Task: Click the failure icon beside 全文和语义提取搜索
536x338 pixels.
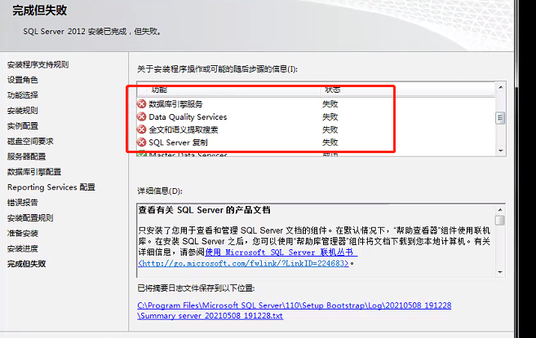Action: 141,129
